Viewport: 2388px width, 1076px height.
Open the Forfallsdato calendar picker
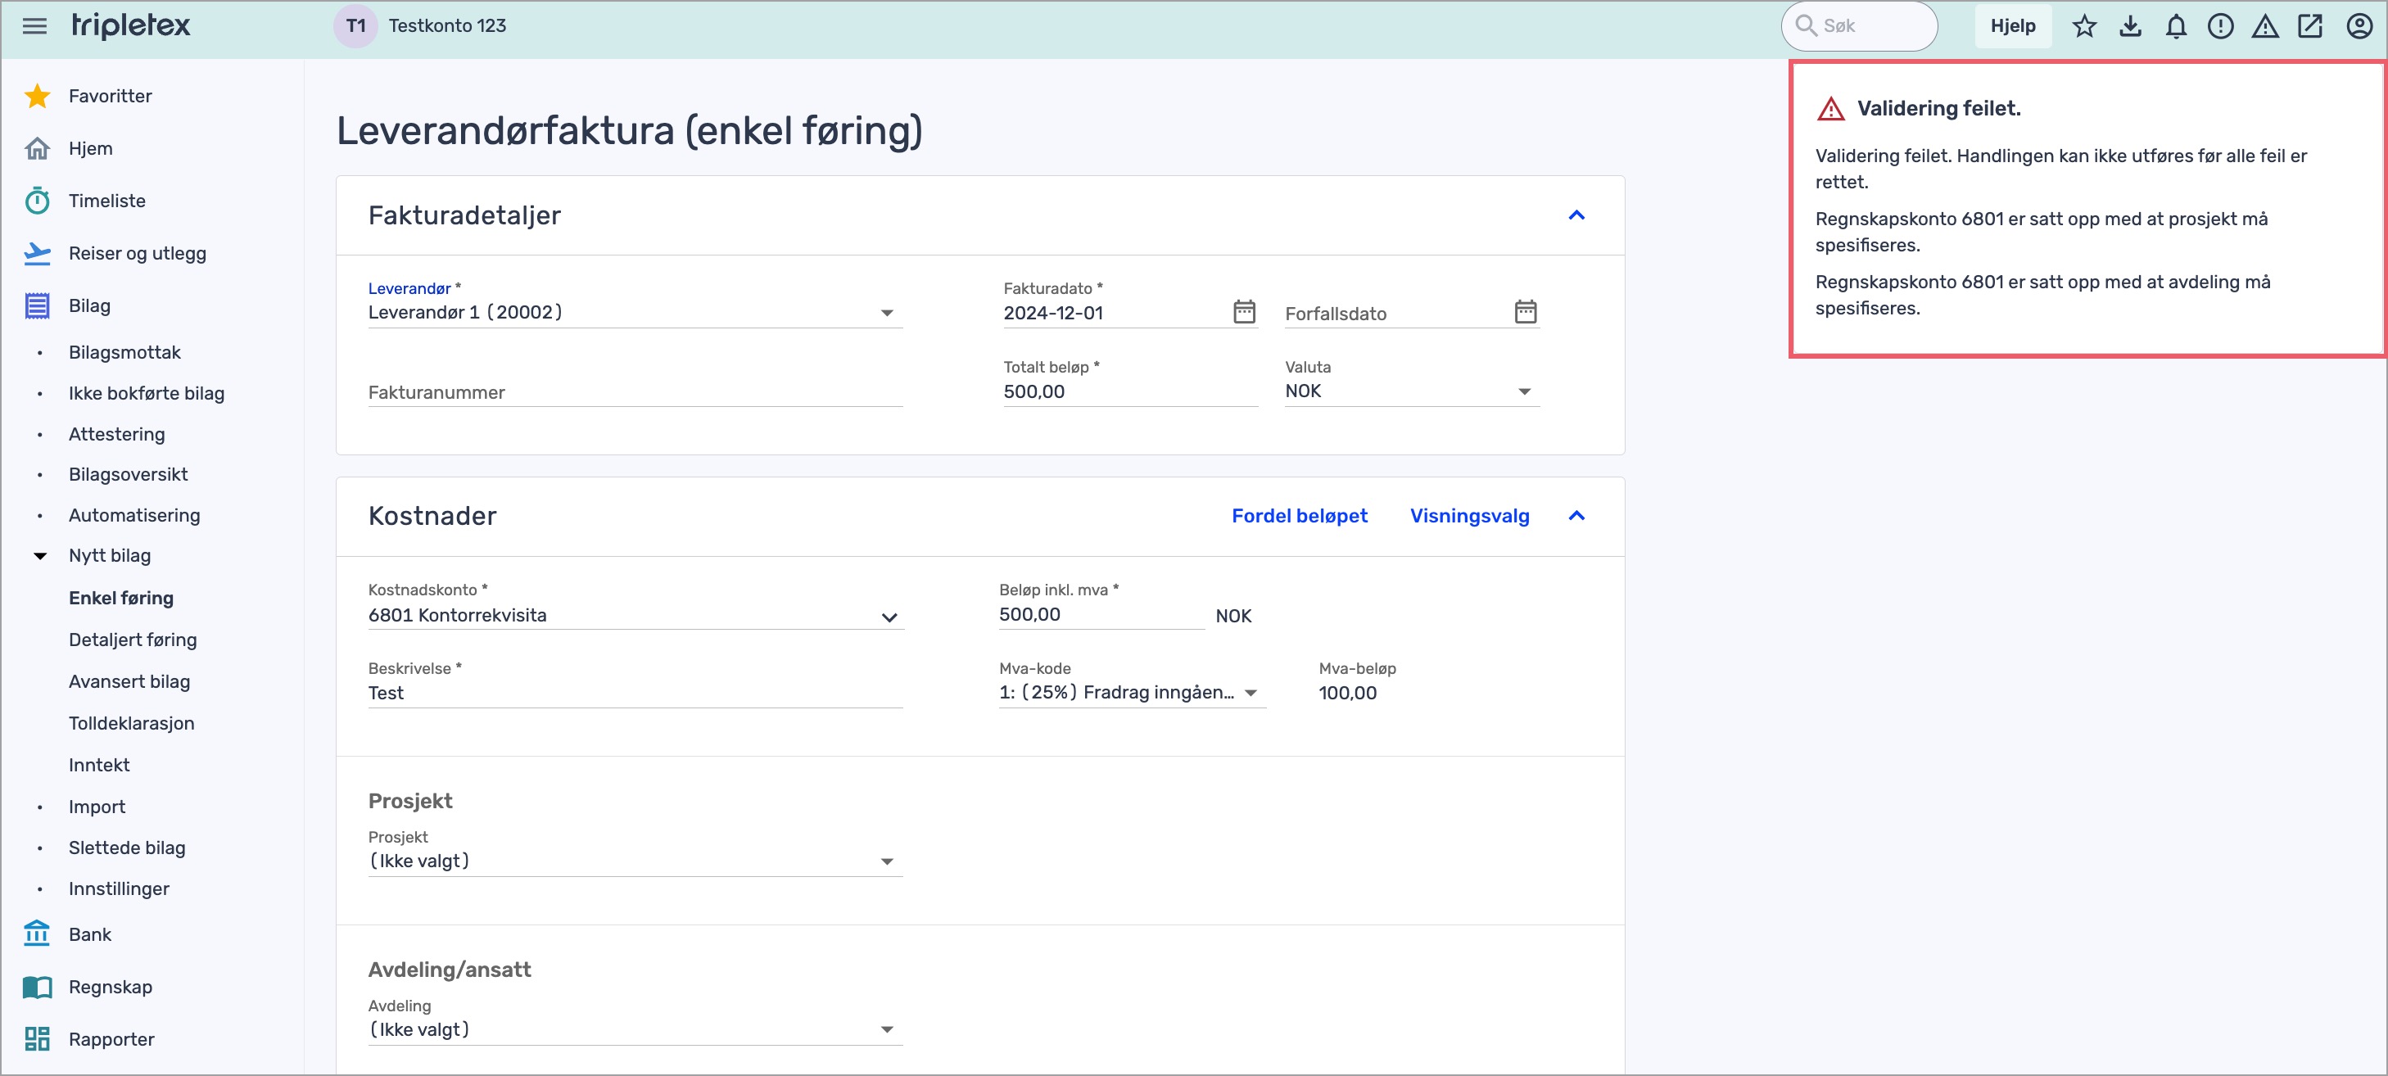tap(1525, 311)
